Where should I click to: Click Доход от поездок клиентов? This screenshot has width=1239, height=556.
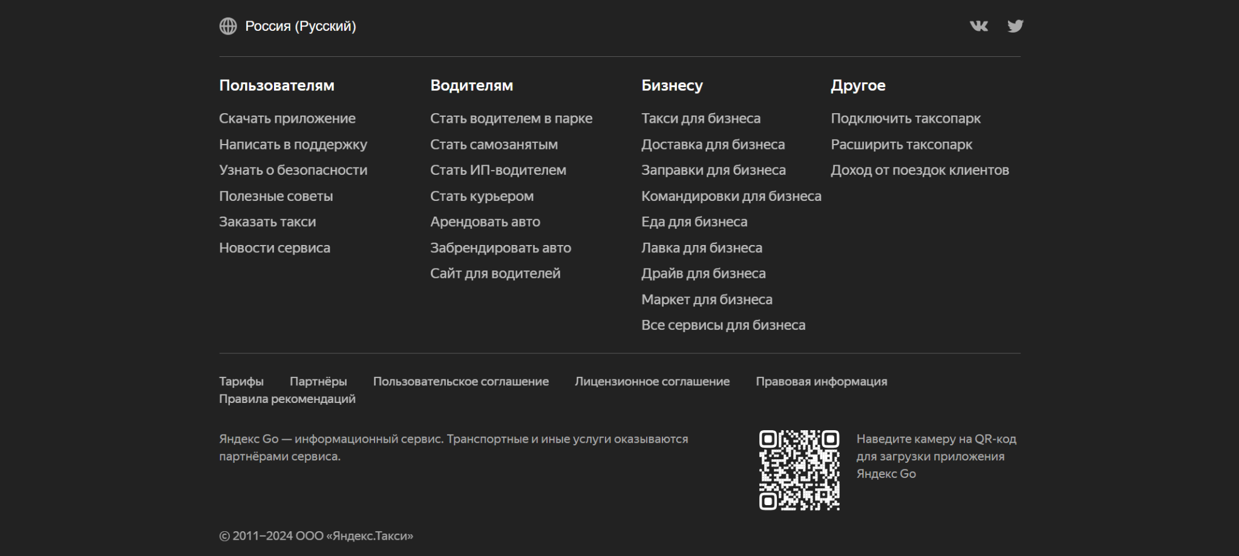tap(920, 170)
